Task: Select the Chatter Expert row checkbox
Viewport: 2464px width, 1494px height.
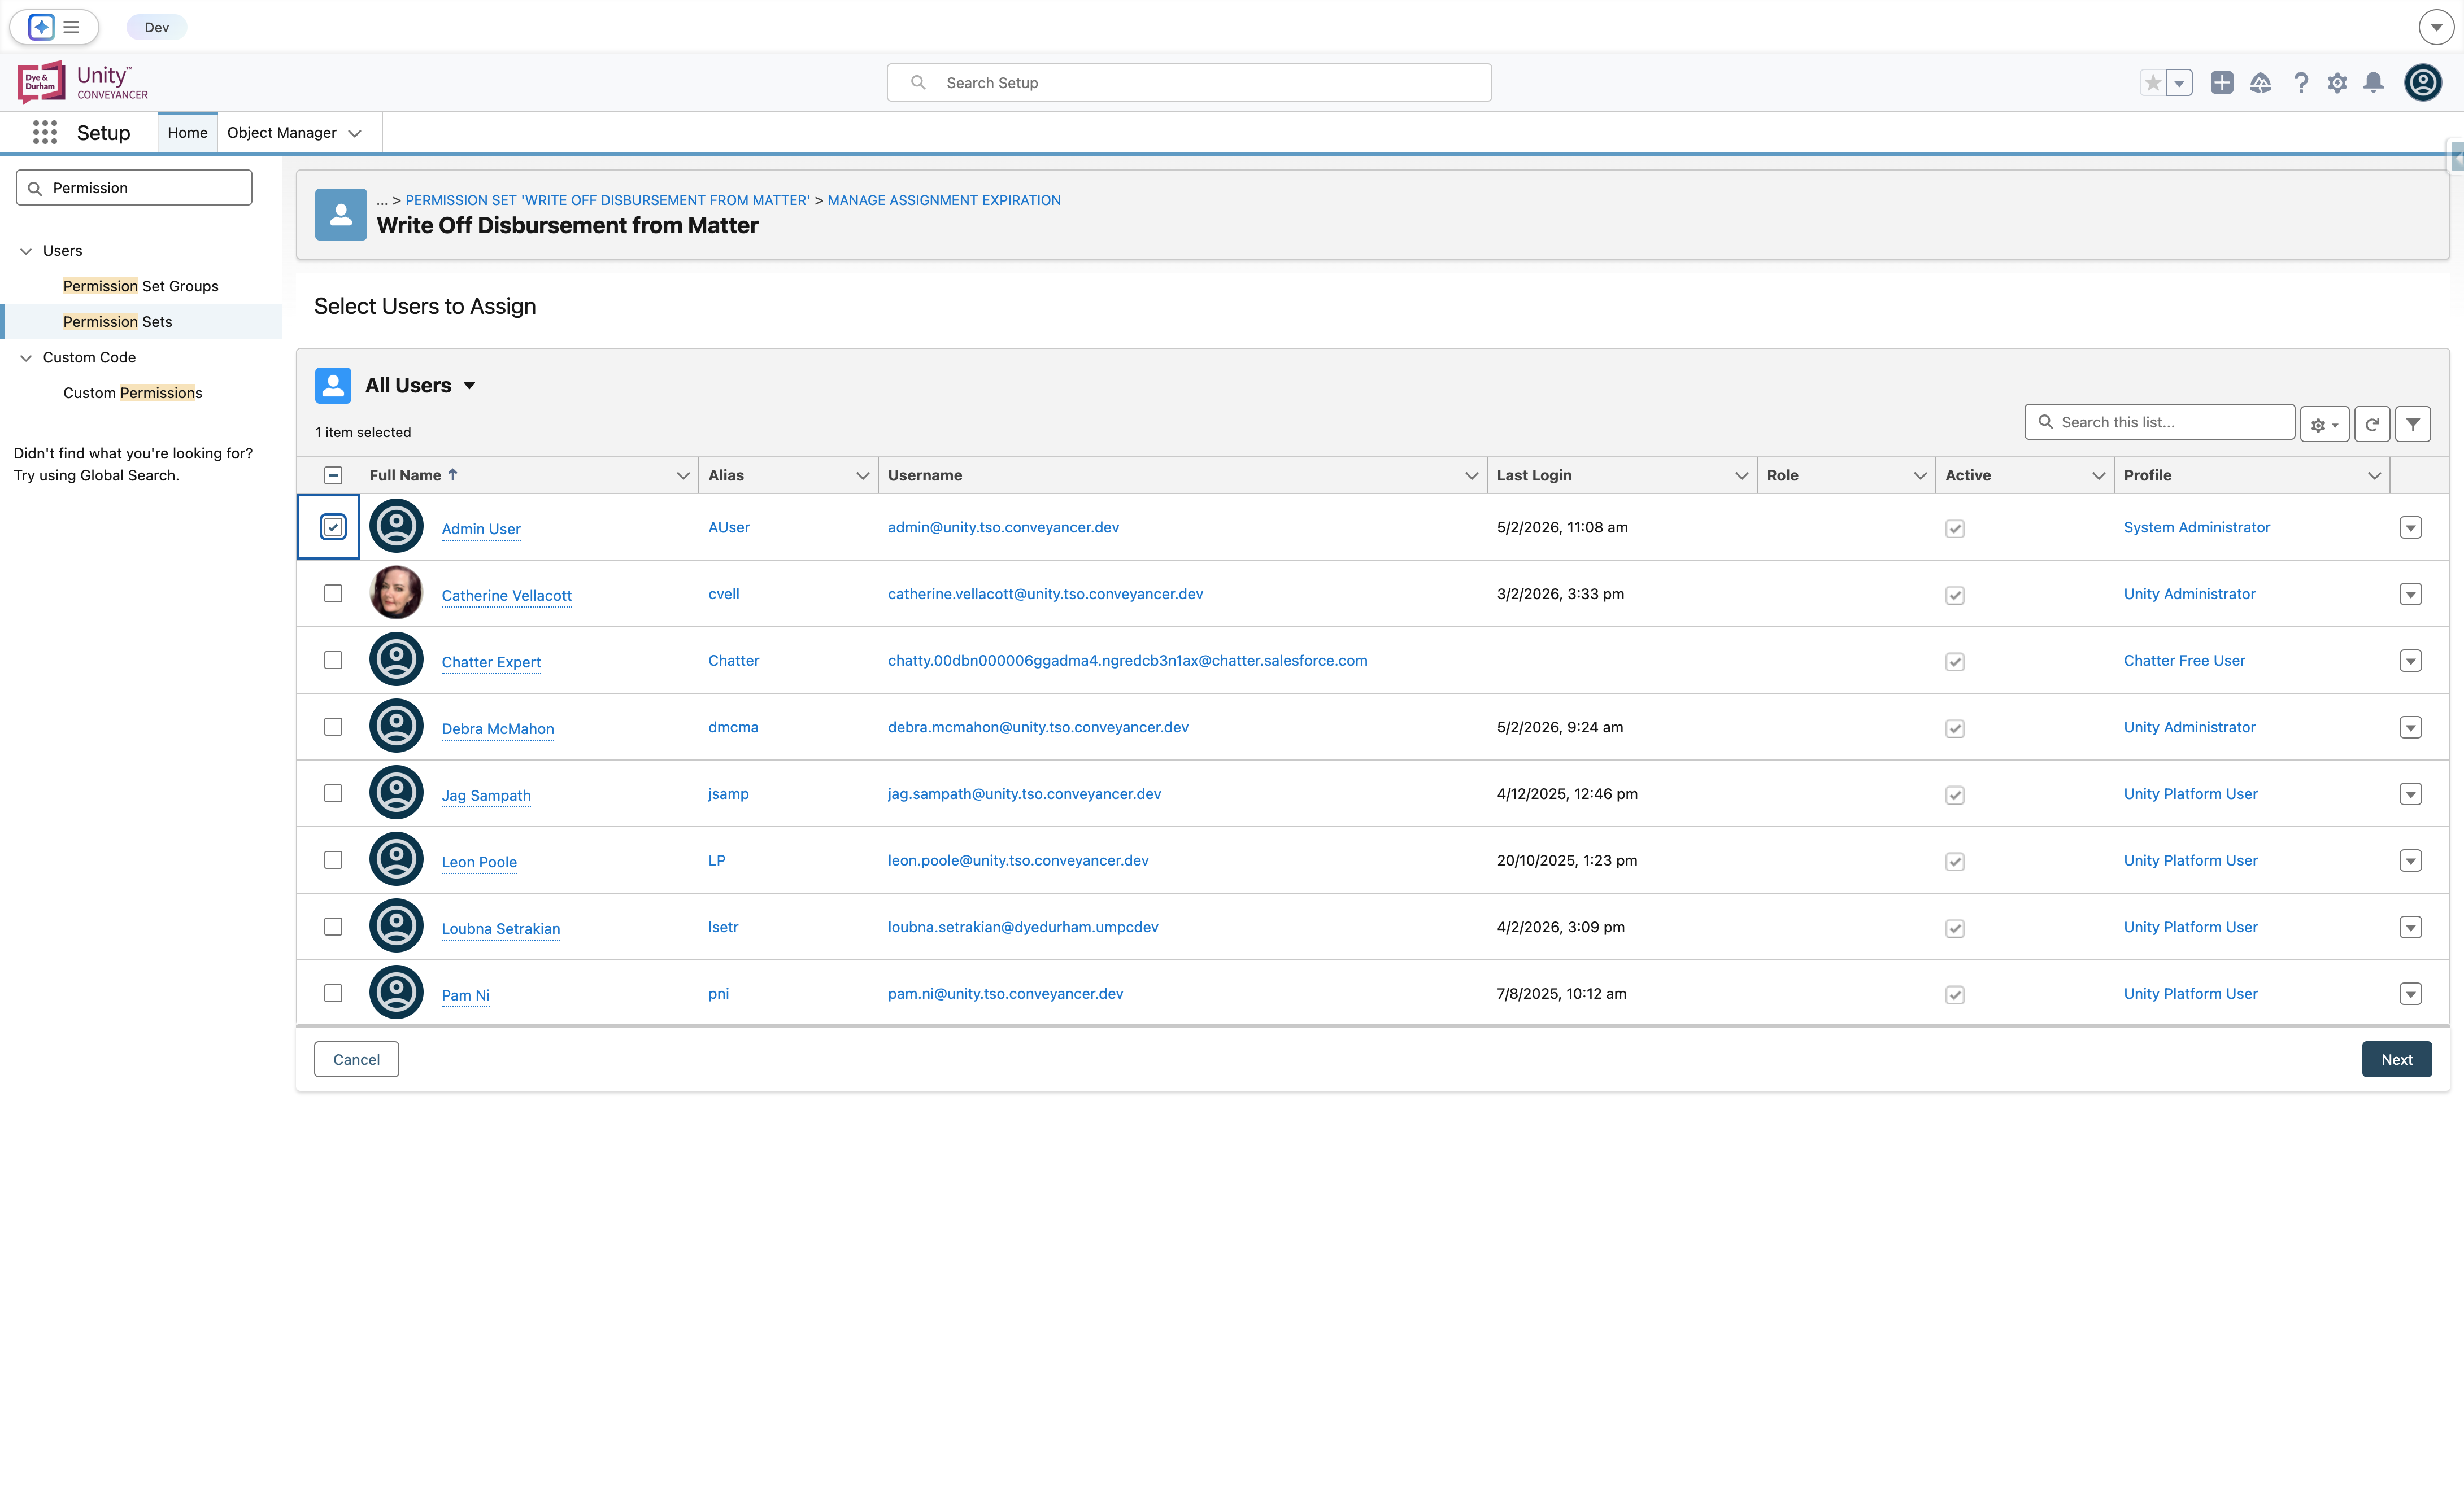Action: point(333,661)
